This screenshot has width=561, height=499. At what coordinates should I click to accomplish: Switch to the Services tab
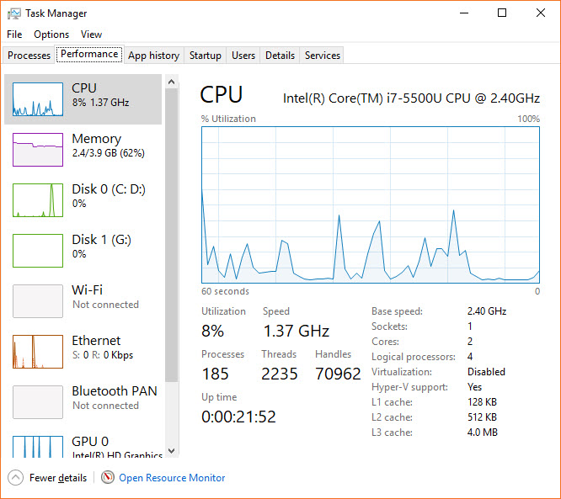(x=323, y=56)
